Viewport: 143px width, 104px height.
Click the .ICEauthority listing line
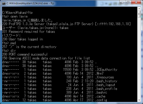(x=60, y=70)
